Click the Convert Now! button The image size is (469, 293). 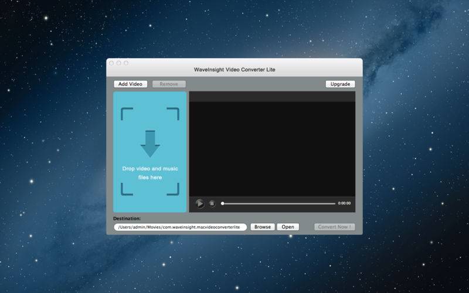(x=334, y=227)
